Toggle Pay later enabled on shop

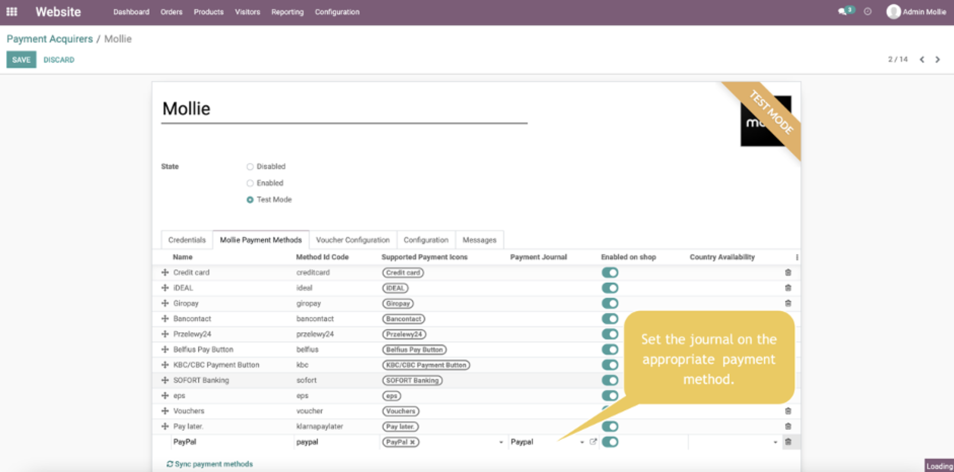point(610,427)
